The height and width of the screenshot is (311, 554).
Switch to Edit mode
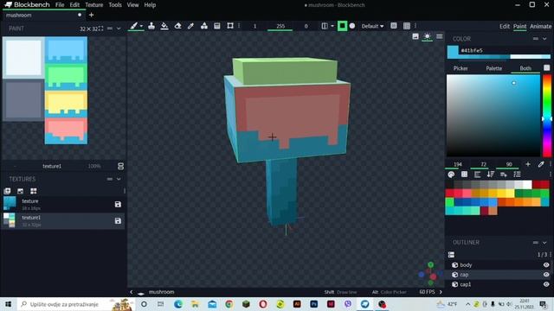[x=504, y=27]
